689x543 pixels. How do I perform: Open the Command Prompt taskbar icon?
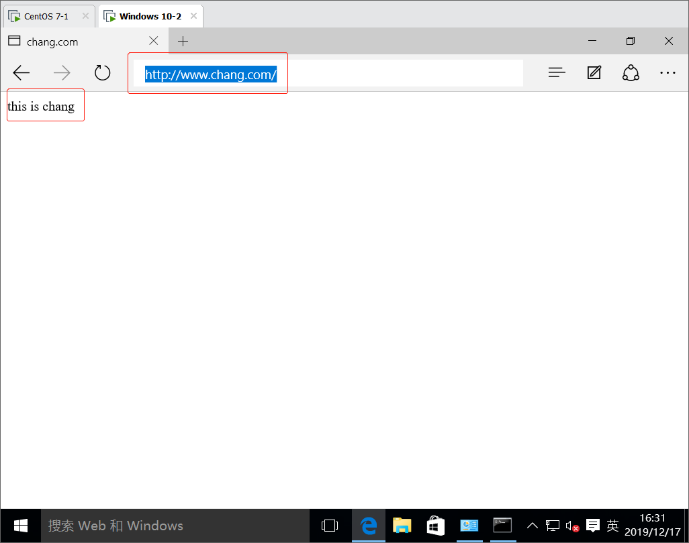[x=502, y=526]
